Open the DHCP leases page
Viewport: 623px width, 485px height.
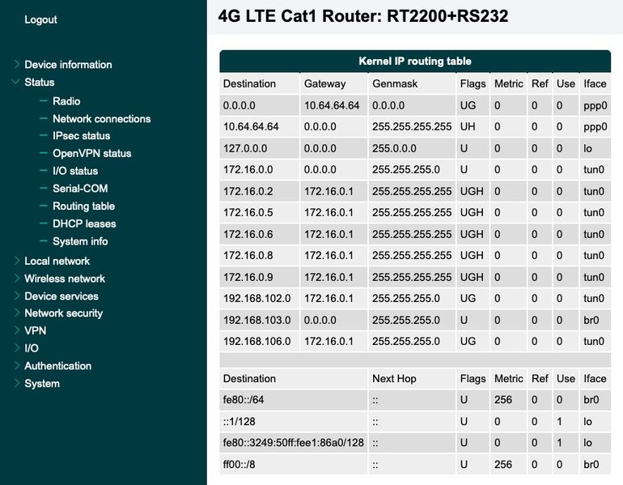[x=84, y=223]
